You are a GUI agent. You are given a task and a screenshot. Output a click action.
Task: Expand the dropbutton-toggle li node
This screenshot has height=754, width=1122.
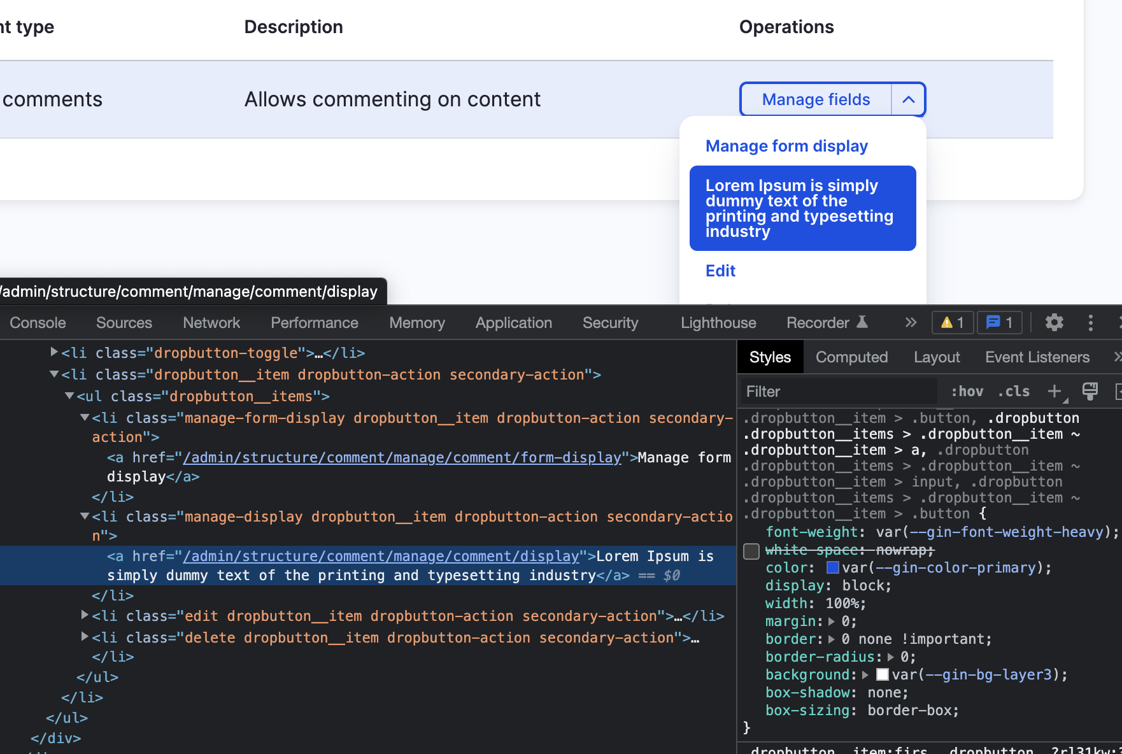[x=54, y=352]
